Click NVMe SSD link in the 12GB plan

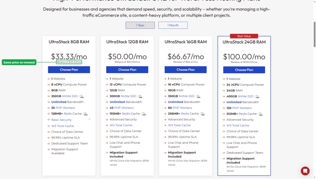click(x=128, y=96)
